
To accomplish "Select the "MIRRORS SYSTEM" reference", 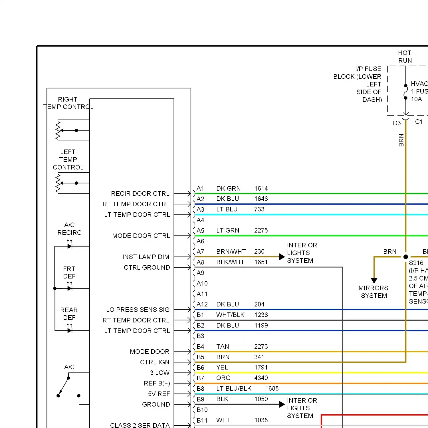I will click(374, 292).
